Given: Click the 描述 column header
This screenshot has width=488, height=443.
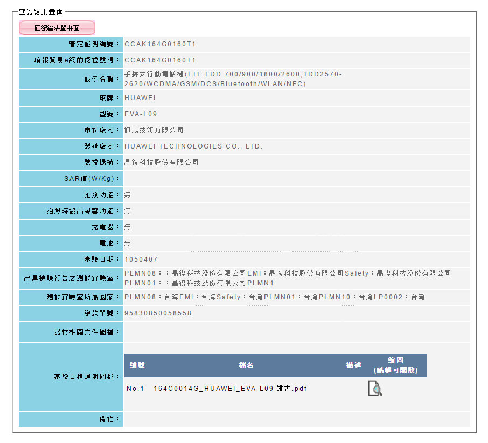Looking at the screenshot, I should point(353,365).
